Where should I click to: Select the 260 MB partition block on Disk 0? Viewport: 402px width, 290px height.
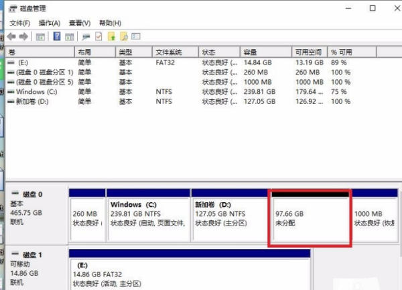(87, 215)
